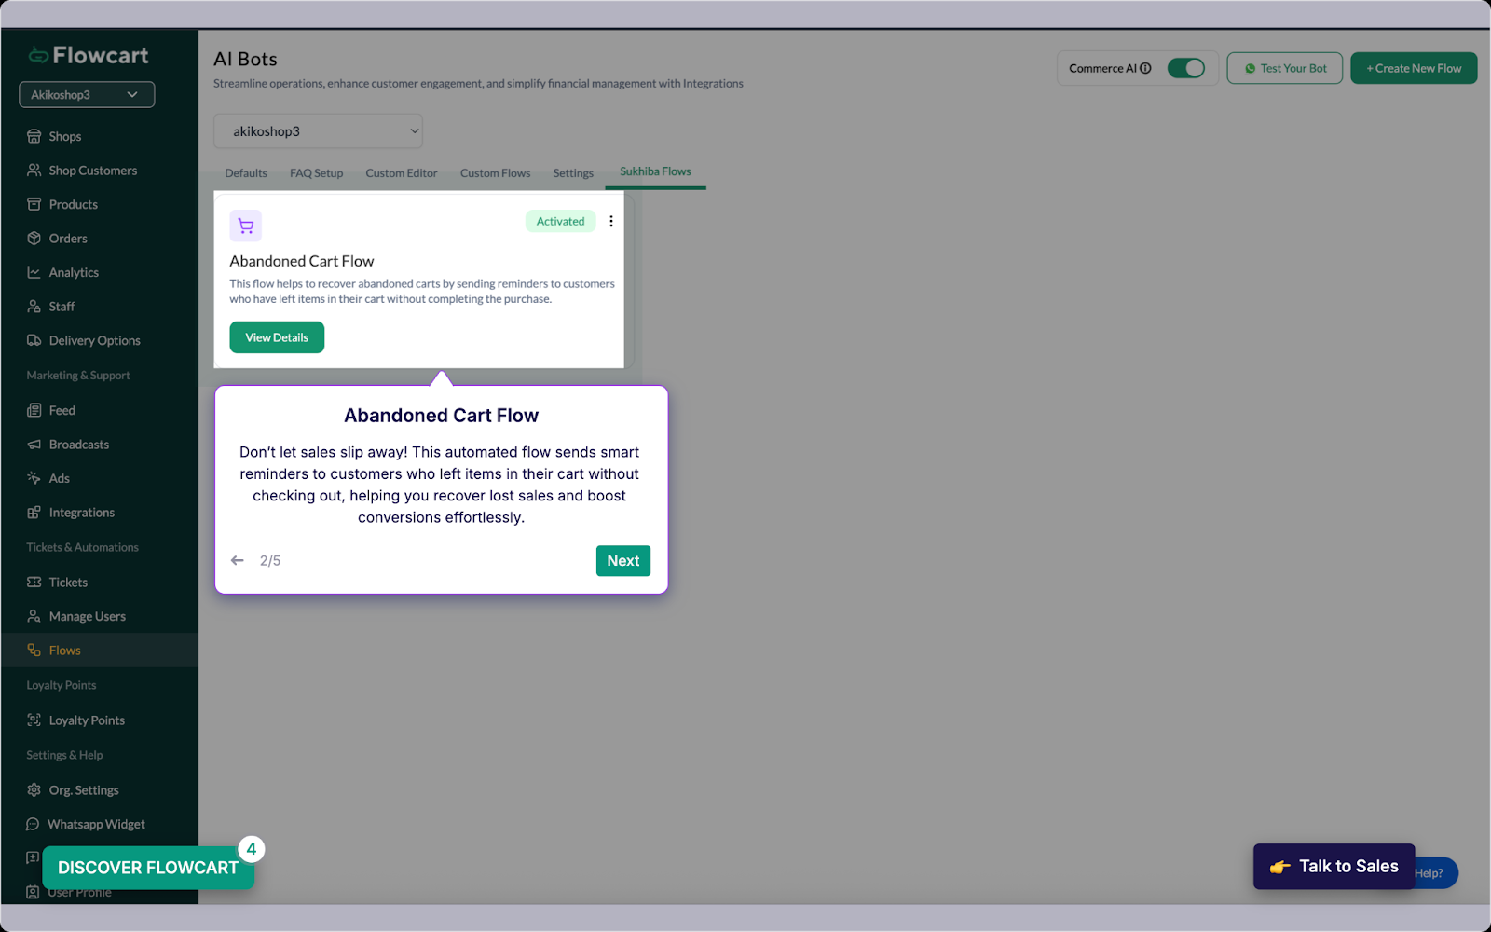Click the Broadcasts megaphone icon
The image size is (1491, 932).
34,445
